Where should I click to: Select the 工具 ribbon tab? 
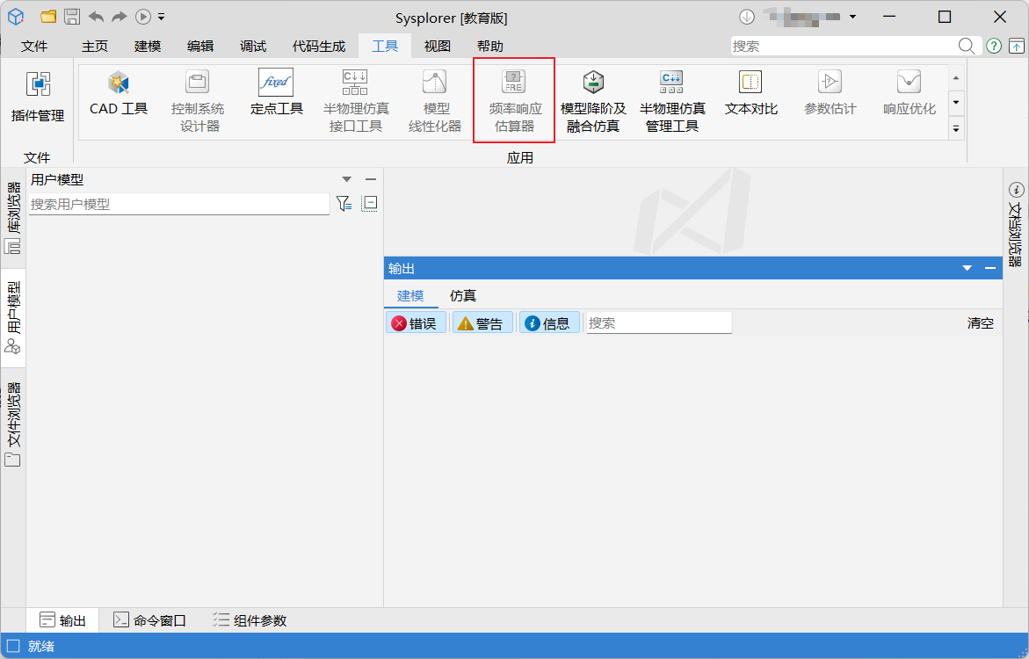tap(385, 46)
